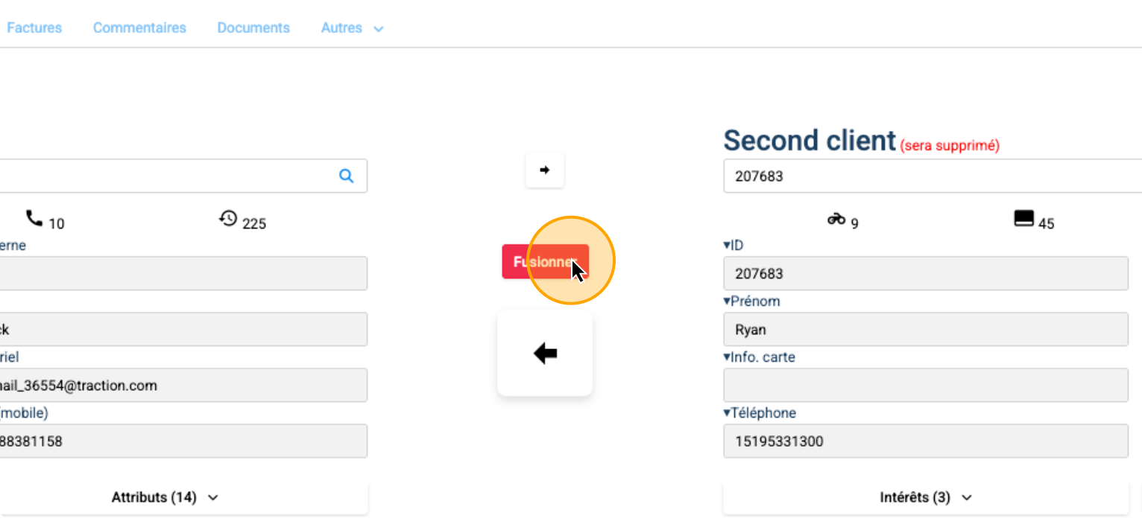Toggle the Info. carte label triangle

[728, 357]
